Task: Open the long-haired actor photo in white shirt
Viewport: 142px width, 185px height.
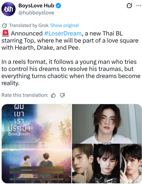Action: pos(107,124)
